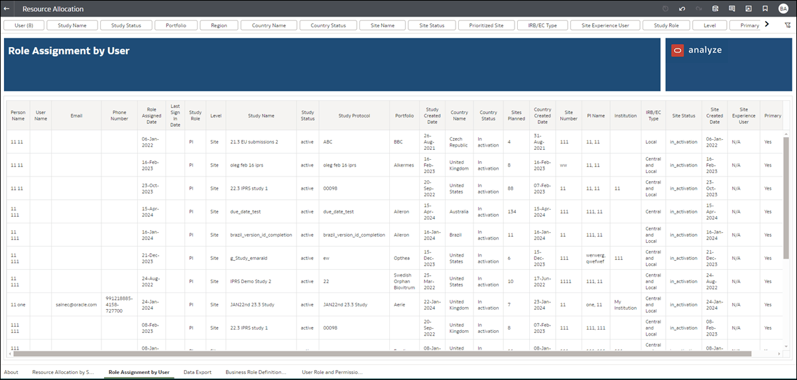Select the Swedish Orphan Biovitrum portfolio cell

(404, 281)
